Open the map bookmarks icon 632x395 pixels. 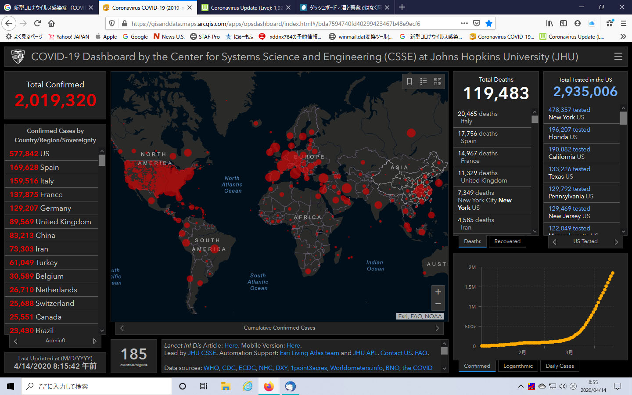(x=409, y=82)
